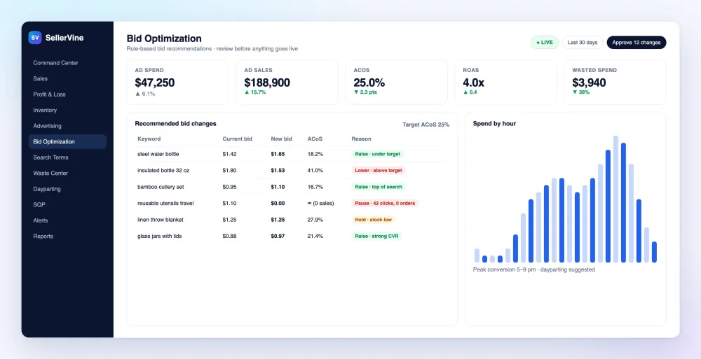Click new bid value $0.00

(x=278, y=203)
